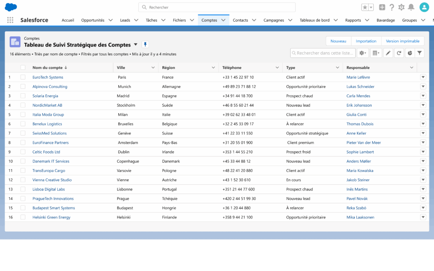The width and height of the screenshot is (434, 271).
Task: Refresh the list view
Action: [399, 53]
